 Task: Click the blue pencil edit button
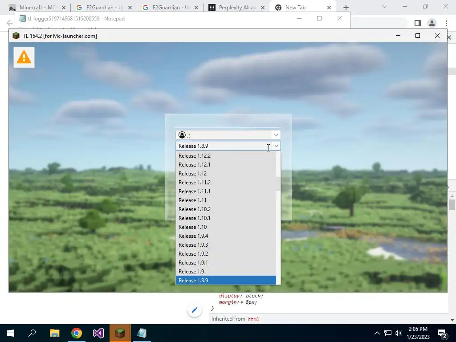pos(195,310)
